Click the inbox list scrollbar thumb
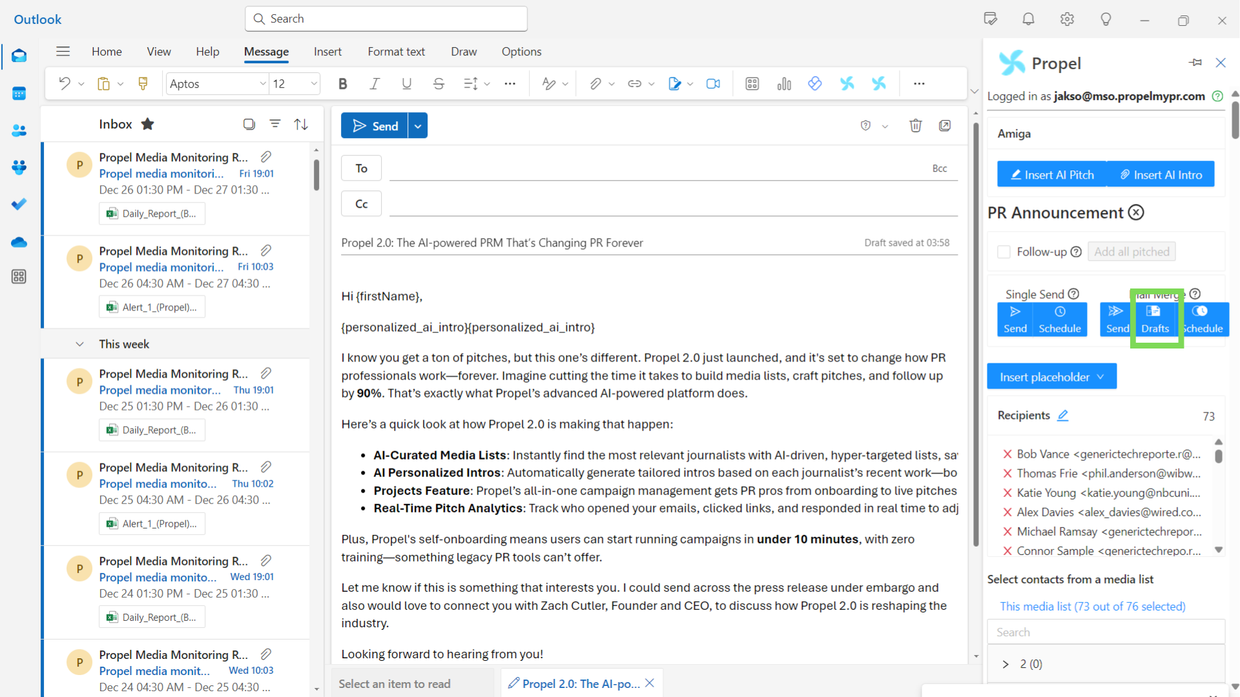 pyautogui.click(x=316, y=174)
